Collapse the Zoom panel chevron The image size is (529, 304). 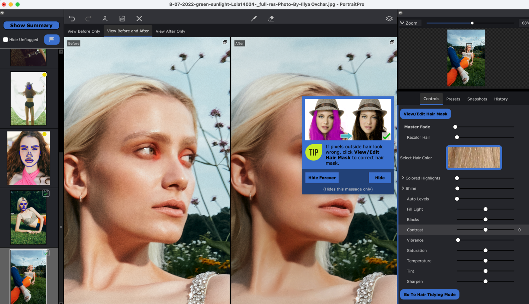click(402, 23)
